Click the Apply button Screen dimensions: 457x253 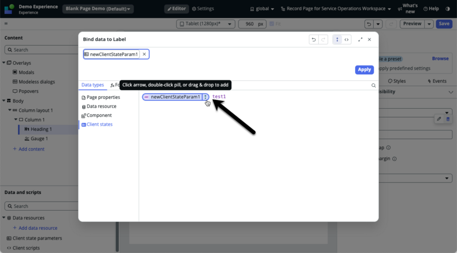tap(364, 69)
